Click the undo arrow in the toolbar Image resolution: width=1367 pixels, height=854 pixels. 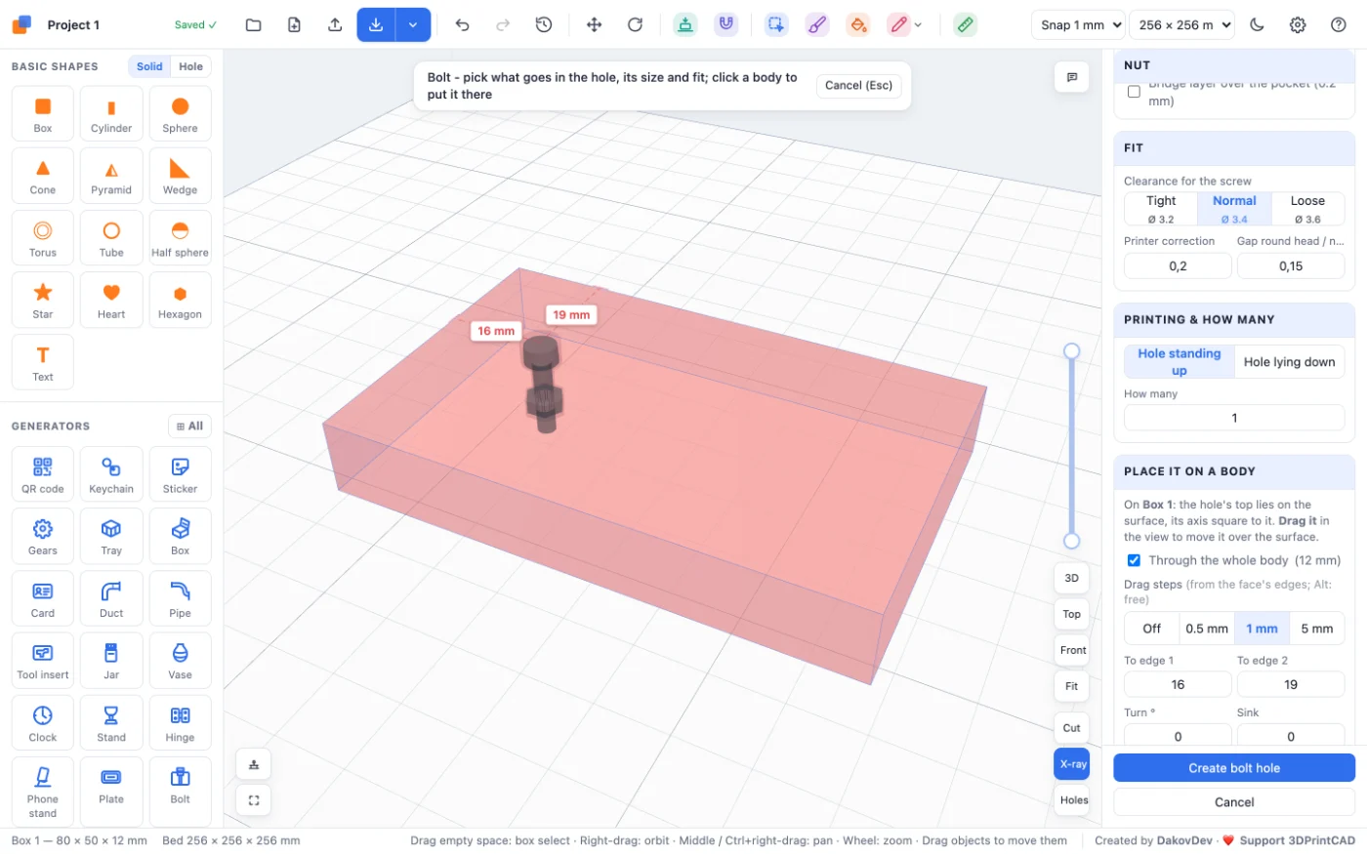[463, 25]
